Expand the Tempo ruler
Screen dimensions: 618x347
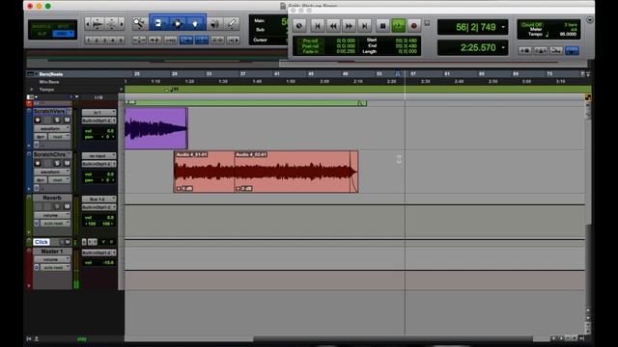32,90
